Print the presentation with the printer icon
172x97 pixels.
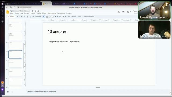click(x=27, y=17)
